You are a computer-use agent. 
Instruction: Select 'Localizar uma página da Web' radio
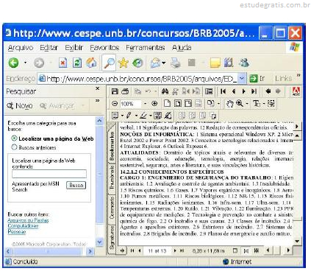pyautogui.click(x=14, y=138)
